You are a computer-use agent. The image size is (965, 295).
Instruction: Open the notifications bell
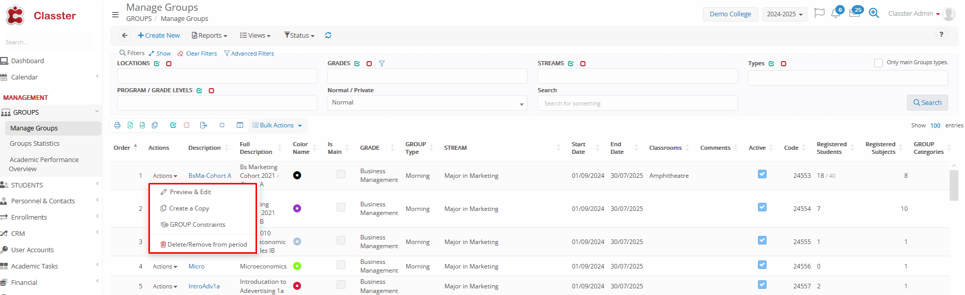tap(835, 14)
